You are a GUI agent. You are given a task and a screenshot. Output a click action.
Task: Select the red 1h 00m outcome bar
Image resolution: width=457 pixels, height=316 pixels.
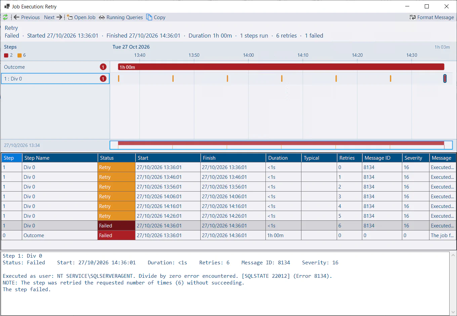[281, 67]
